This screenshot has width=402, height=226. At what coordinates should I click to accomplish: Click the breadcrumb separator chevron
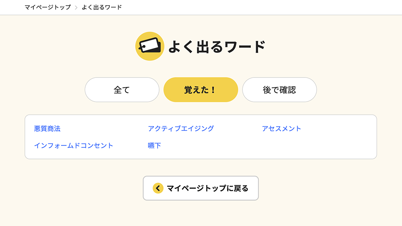(76, 7)
